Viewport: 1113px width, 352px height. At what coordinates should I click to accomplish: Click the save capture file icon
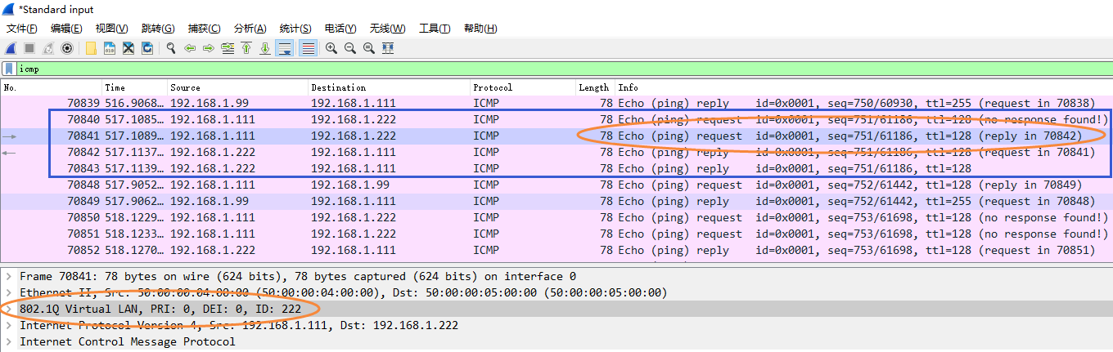click(110, 48)
